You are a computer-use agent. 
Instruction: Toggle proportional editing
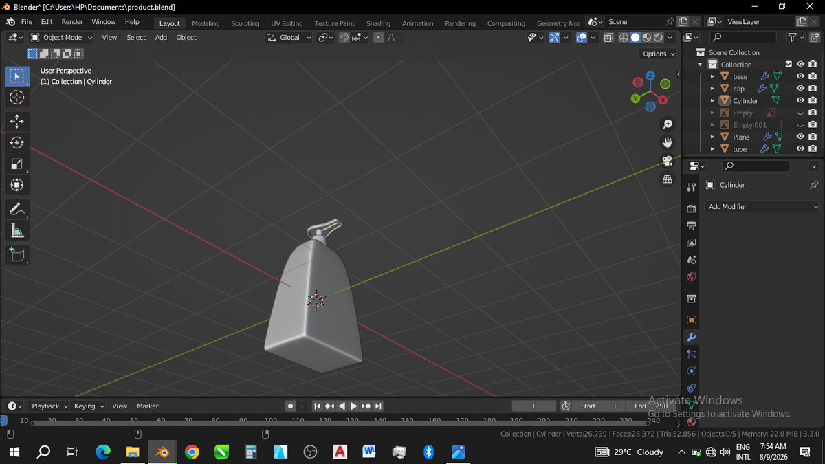[378, 37]
